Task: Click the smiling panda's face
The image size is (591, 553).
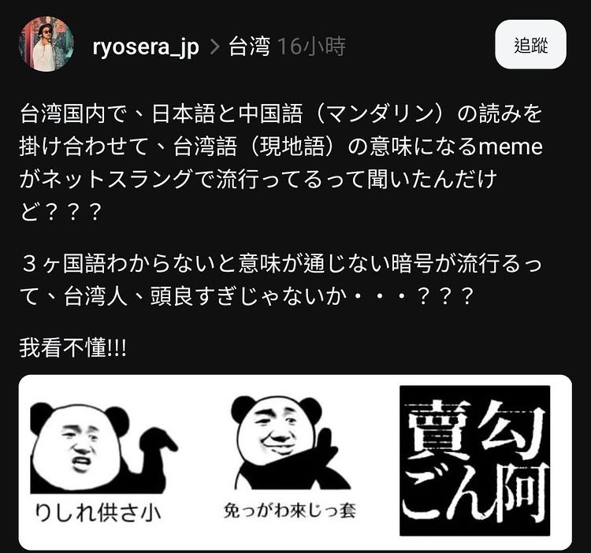Action: (x=277, y=432)
